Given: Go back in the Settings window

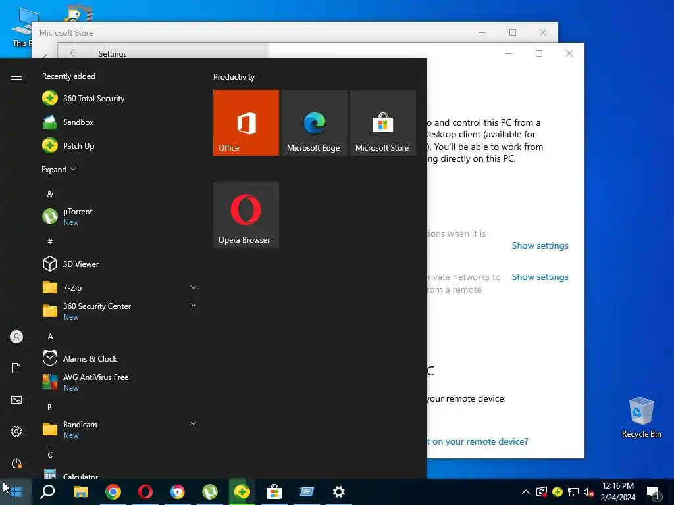Looking at the screenshot, I should click(74, 53).
